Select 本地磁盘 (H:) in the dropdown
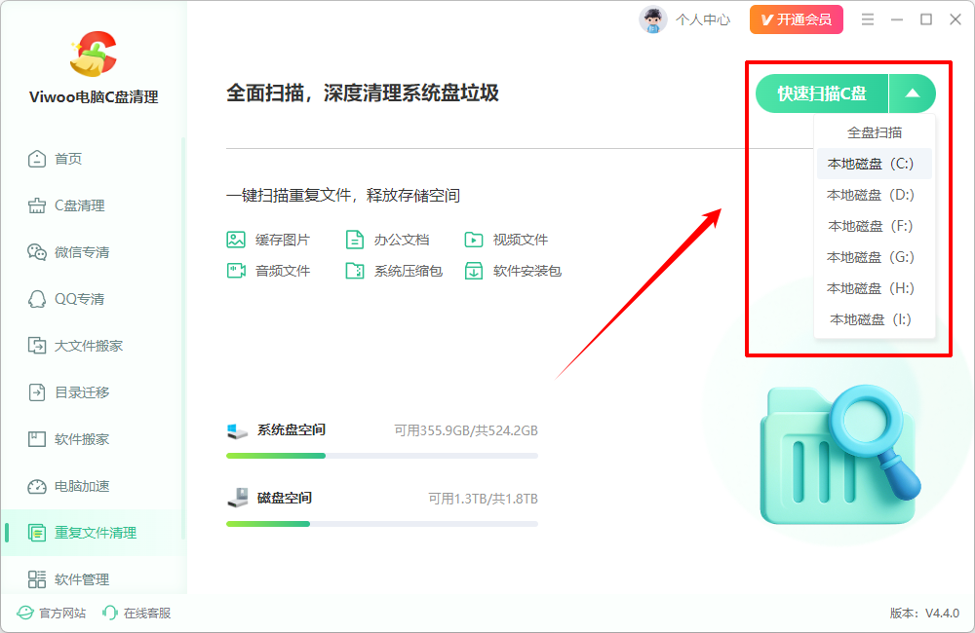 871,288
